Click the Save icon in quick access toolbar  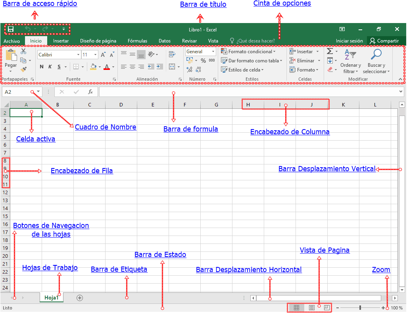(x=11, y=29)
